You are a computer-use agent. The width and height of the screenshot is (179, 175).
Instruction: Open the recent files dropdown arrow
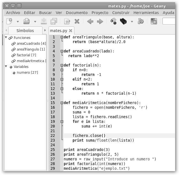(x=35, y=22)
